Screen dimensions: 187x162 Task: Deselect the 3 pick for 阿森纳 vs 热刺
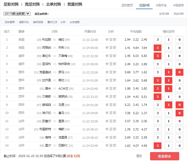pyautogui.click(x=158, y=48)
